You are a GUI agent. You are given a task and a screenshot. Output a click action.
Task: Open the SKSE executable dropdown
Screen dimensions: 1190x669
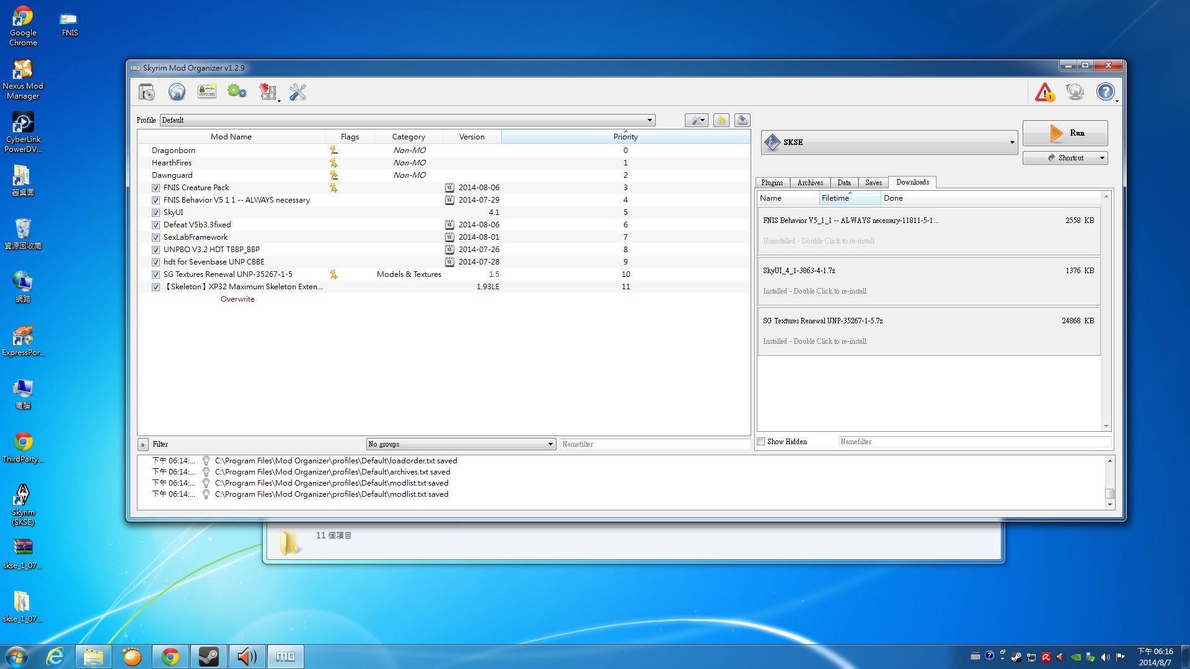889,142
